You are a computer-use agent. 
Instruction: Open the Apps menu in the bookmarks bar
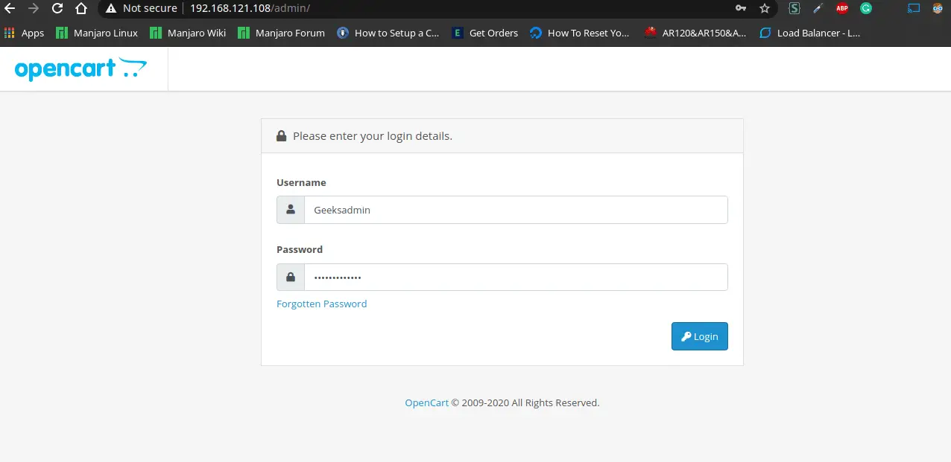(25, 33)
